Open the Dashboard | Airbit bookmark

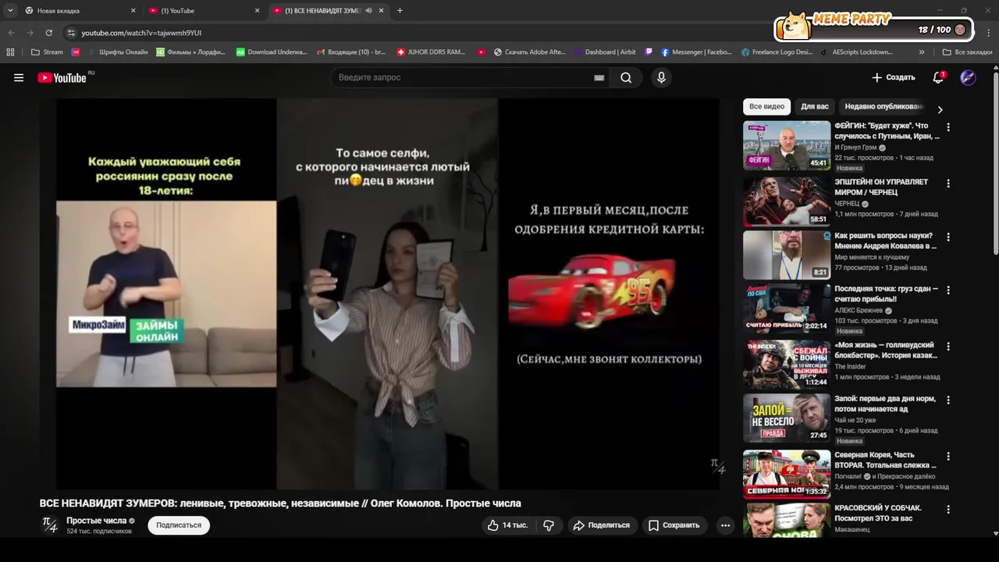point(604,52)
